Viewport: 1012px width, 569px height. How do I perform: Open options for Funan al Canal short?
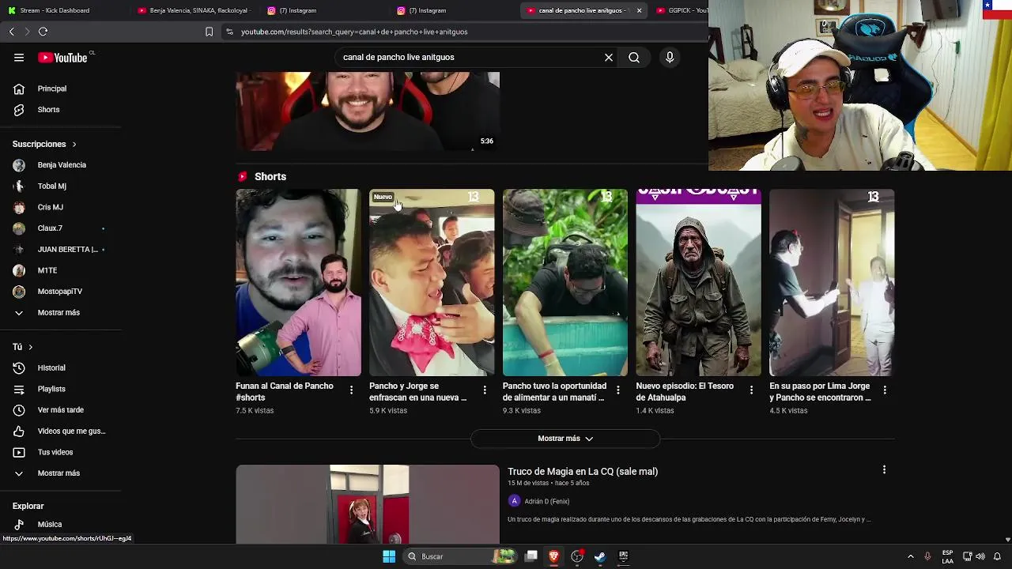(x=351, y=390)
